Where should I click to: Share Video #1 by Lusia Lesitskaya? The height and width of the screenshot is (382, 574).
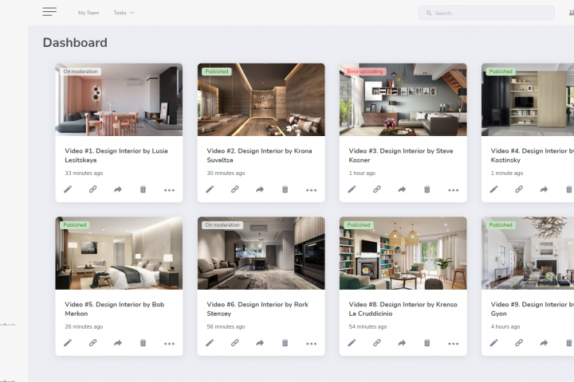(x=118, y=189)
